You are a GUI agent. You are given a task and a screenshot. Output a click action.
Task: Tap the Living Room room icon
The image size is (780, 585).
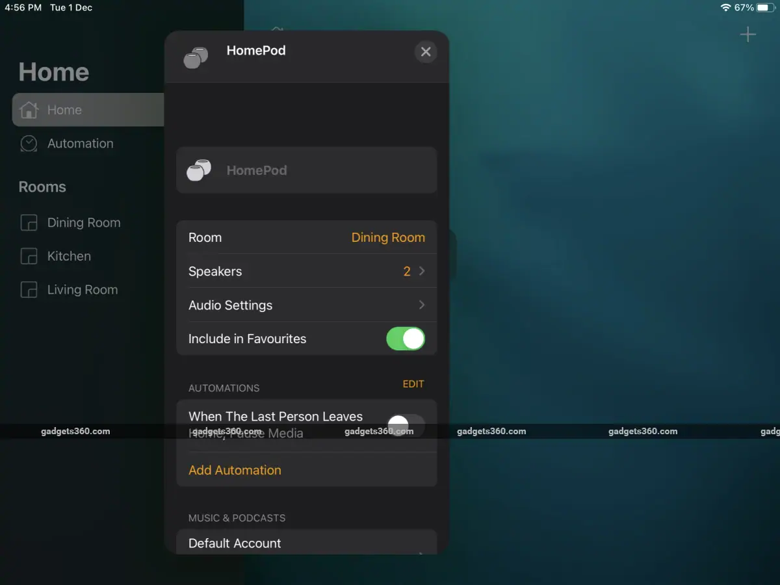(29, 290)
